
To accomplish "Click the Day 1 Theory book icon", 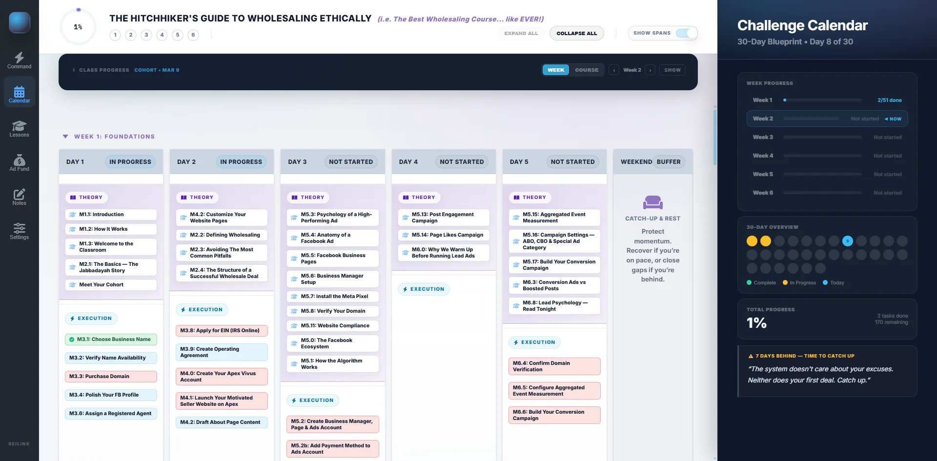I will (73, 198).
